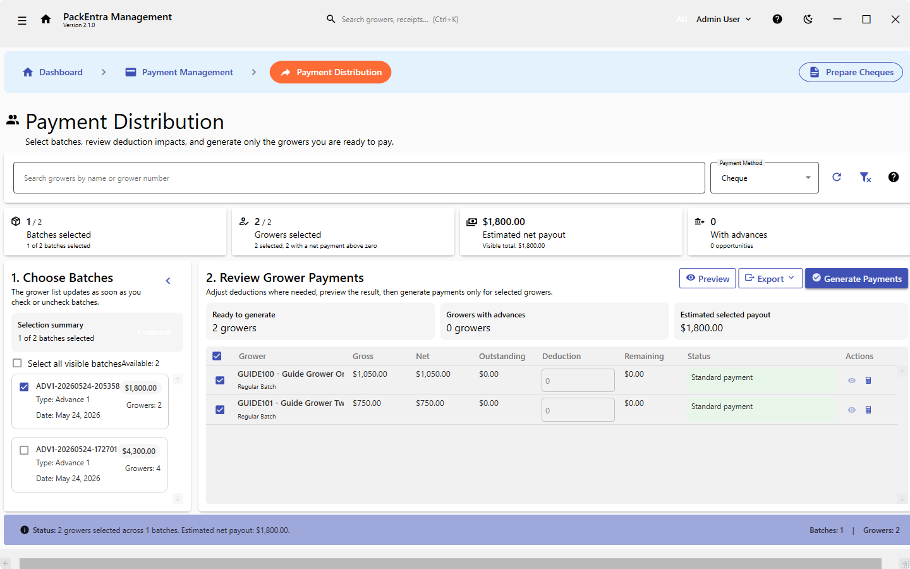View details for GUIDE100 eye icon
This screenshot has width=910, height=569.
[x=852, y=381]
